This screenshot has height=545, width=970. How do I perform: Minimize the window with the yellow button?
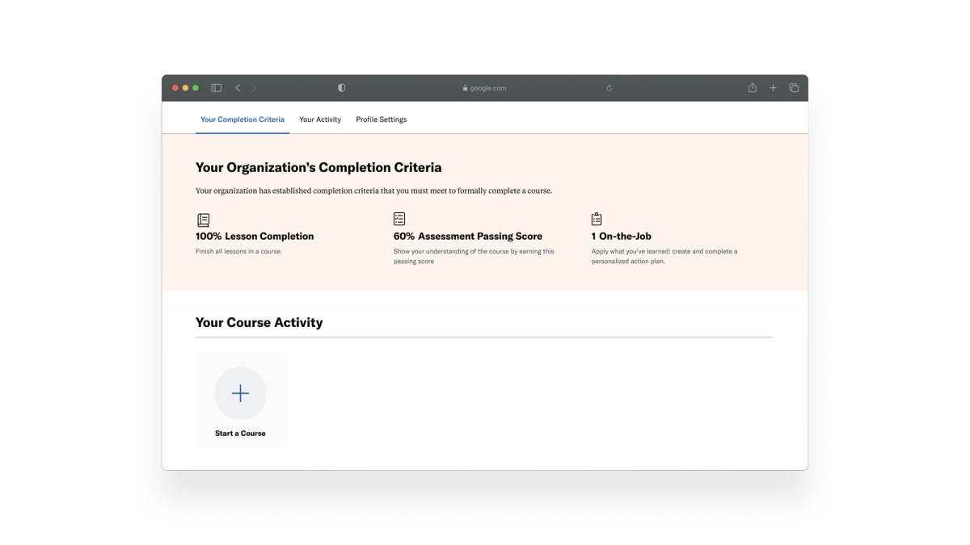(x=185, y=88)
